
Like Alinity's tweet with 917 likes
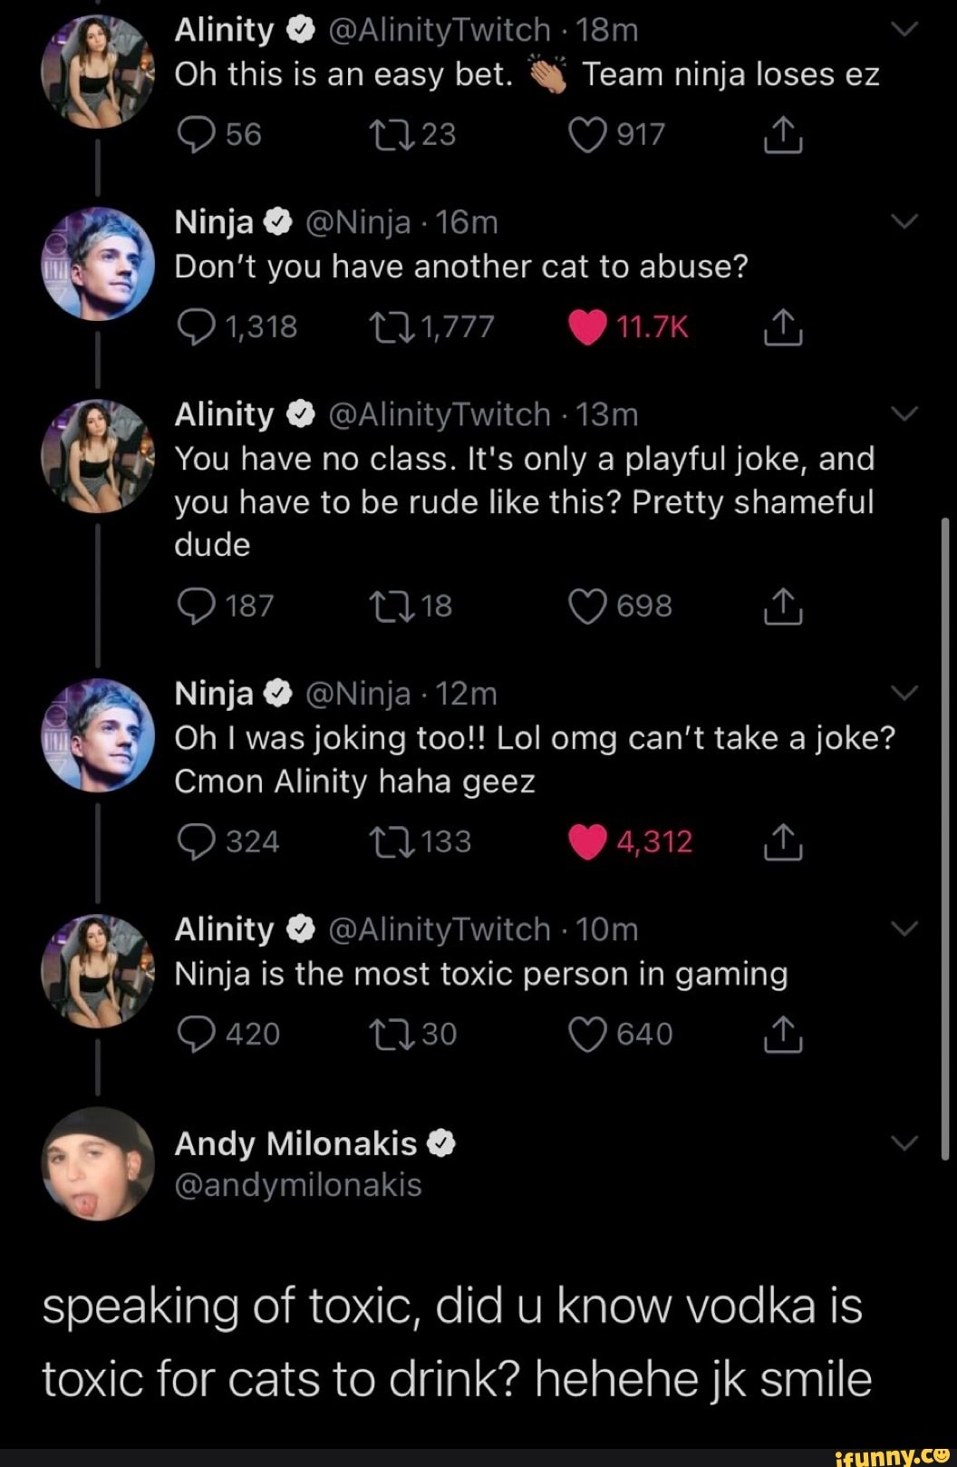588,135
